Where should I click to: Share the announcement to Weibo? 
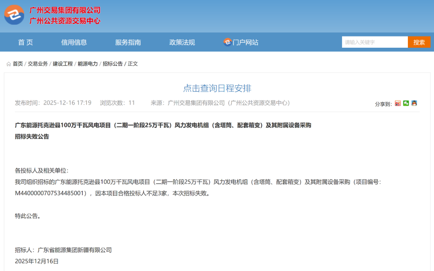pyautogui.click(x=398, y=103)
